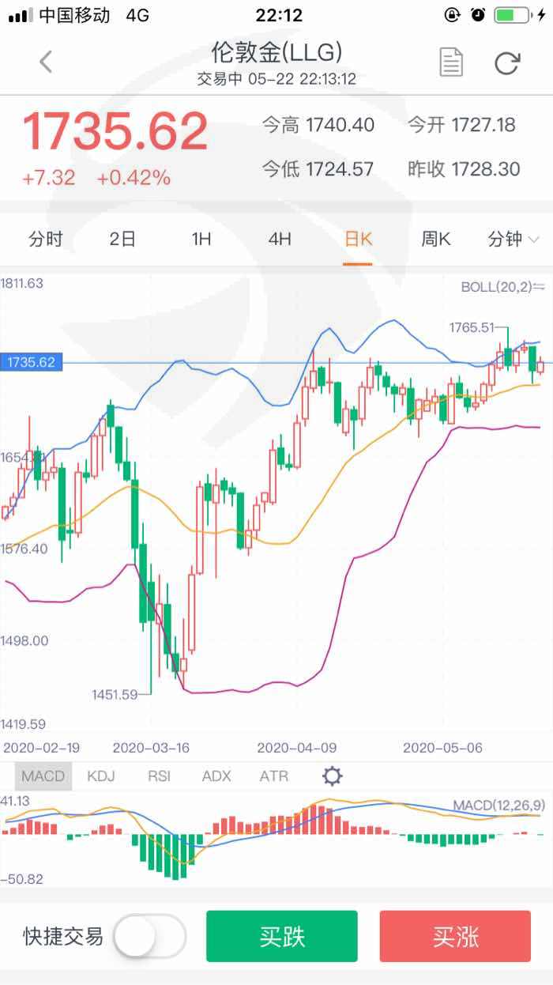Tap the 1735.62 price line label
The width and height of the screenshot is (553, 985).
31,362
